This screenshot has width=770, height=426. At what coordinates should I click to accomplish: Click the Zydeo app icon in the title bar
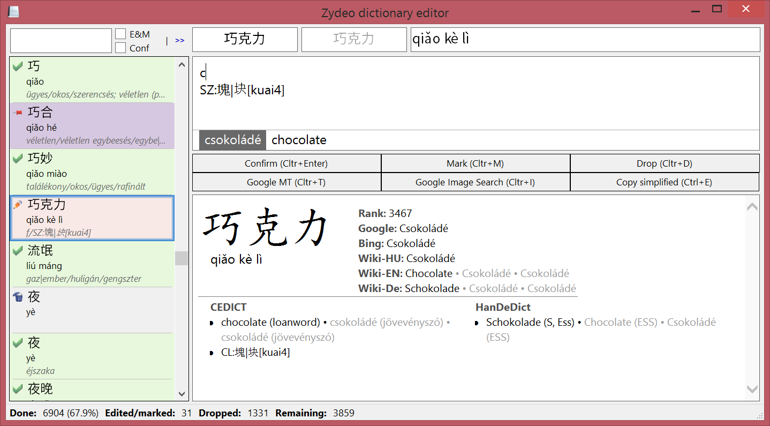click(x=13, y=11)
